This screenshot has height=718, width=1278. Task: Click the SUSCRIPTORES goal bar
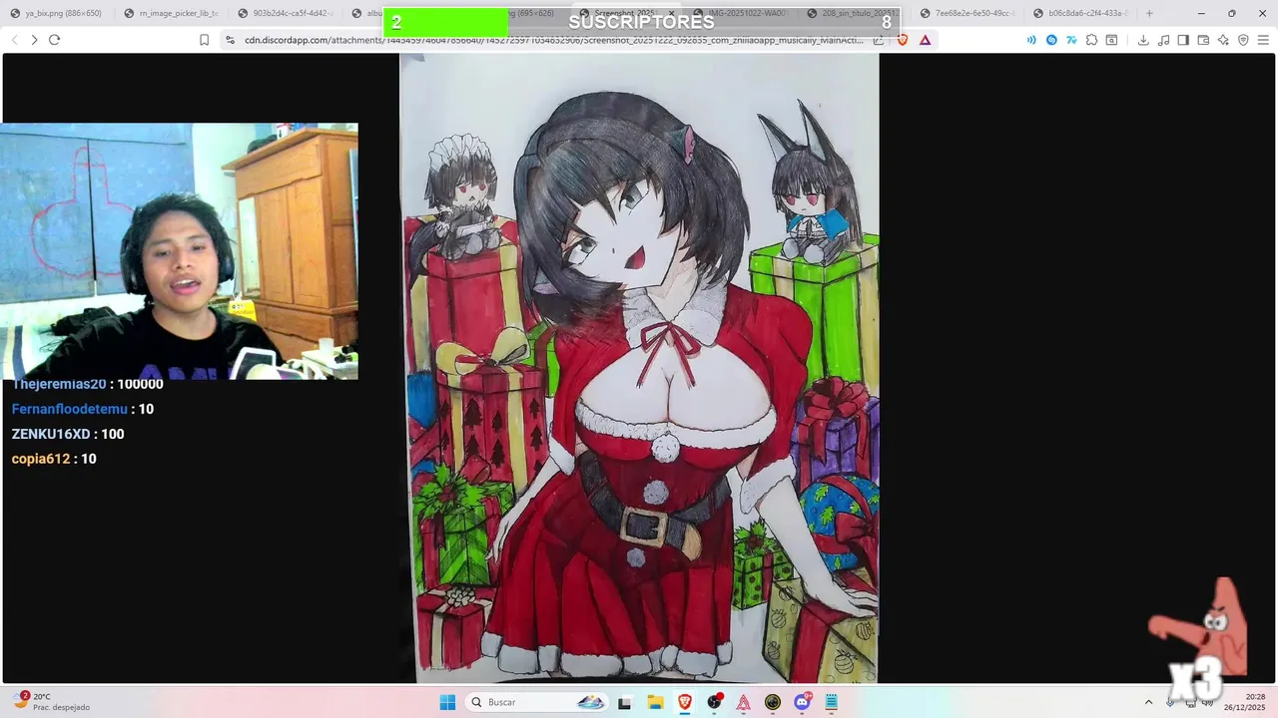[642, 22]
